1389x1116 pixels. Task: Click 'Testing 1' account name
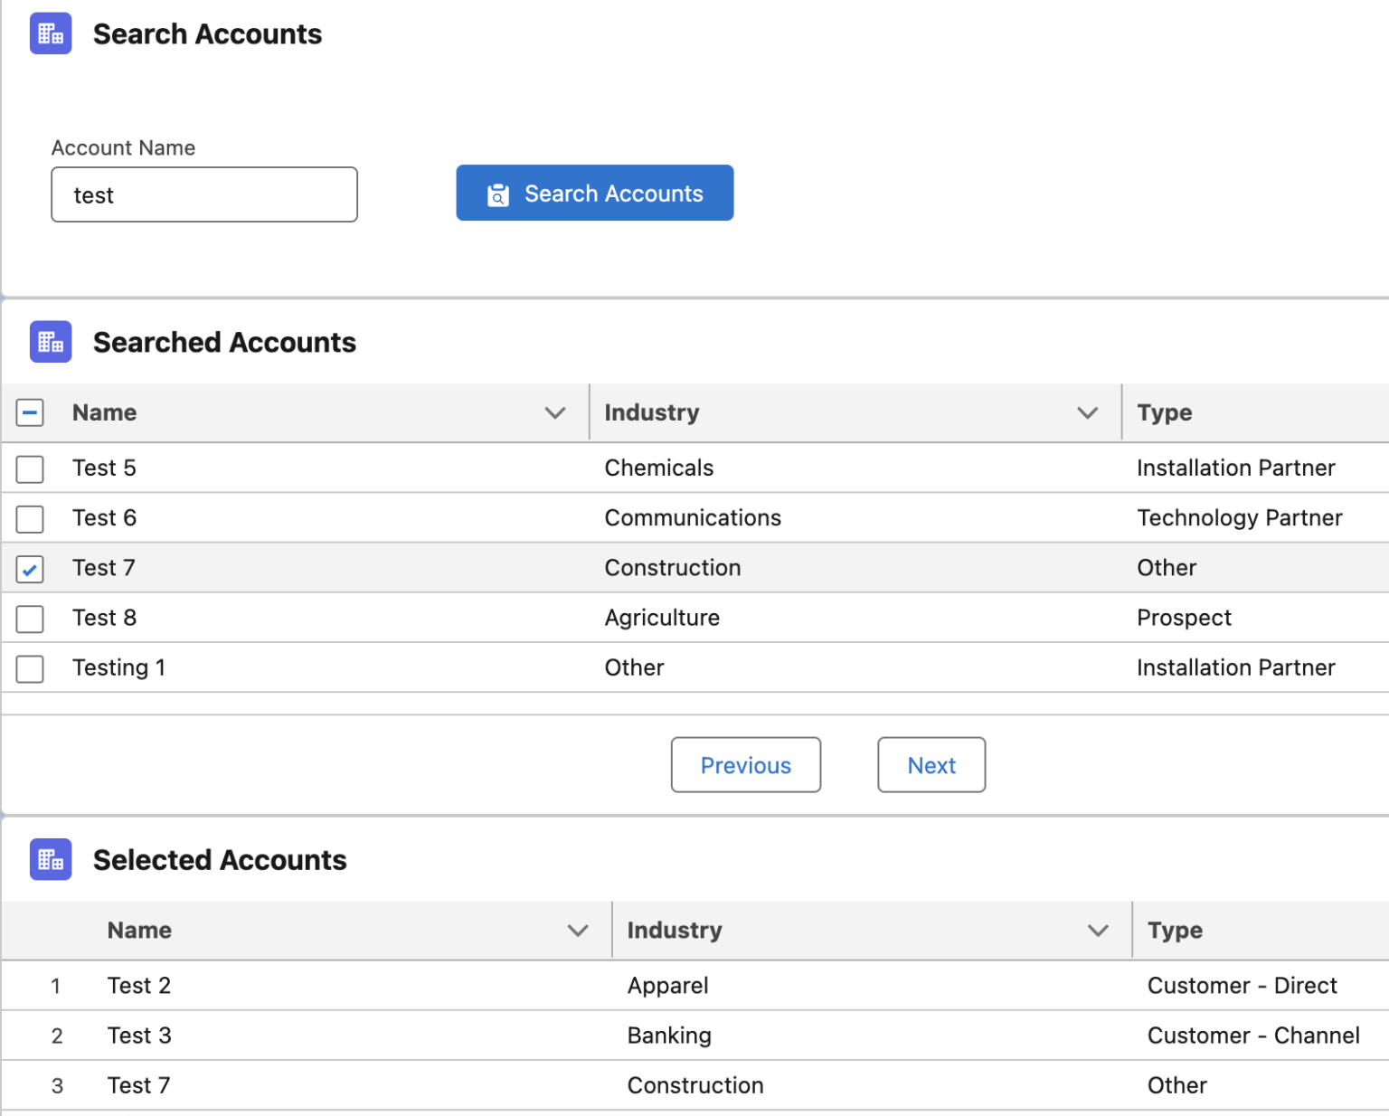point(118,667)
